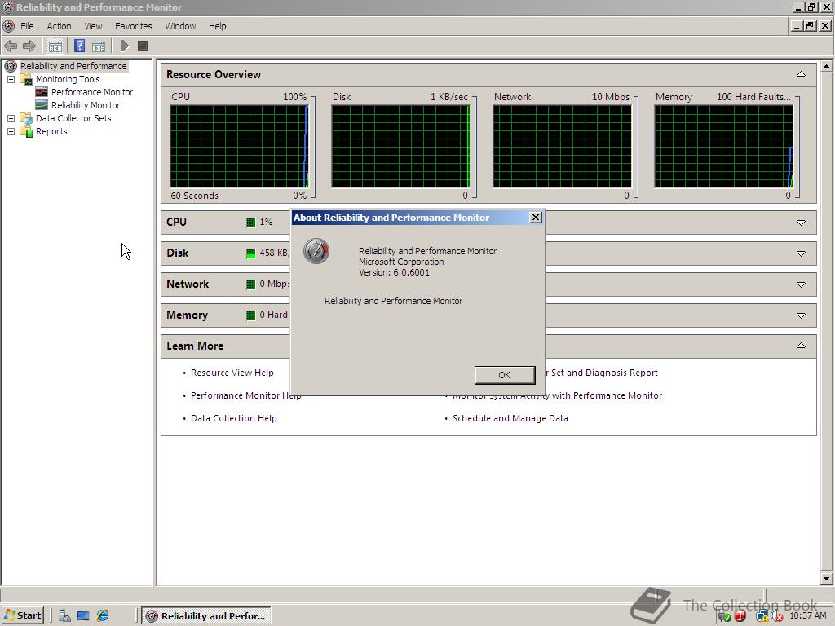Click the MMC console icon in menu bar
Screen dimensions: 835x626
(8, 26)
